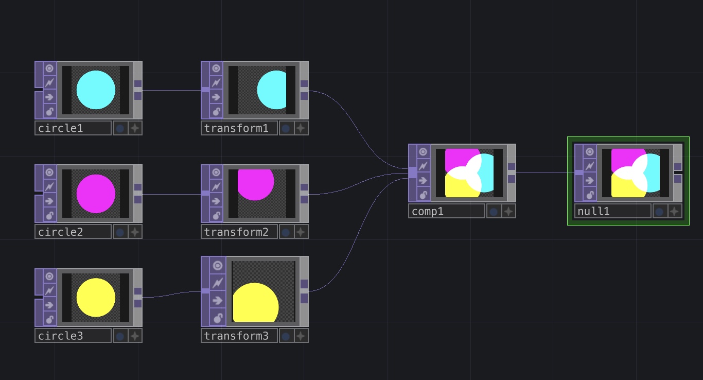
Task: Click the input connector of null1
Action: (579, 172)
